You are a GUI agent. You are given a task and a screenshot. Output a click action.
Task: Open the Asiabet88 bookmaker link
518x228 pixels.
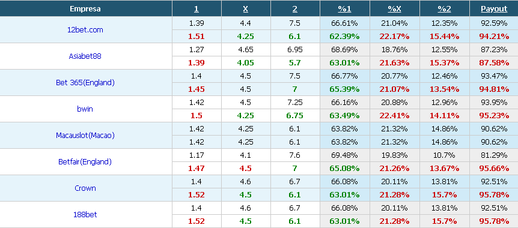tap(85, 56)
